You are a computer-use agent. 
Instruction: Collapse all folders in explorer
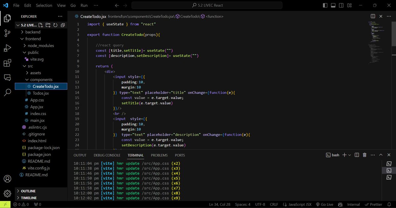pyautogui.click(x=63, y=25)
